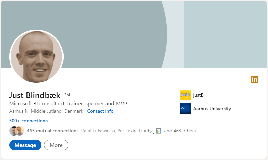Select the Aarhus University name text
This screenshot has width=268, height=160.
[x=212, y=109]
